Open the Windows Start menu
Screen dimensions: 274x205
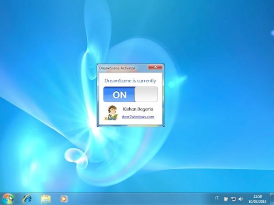tap(8, 198)
